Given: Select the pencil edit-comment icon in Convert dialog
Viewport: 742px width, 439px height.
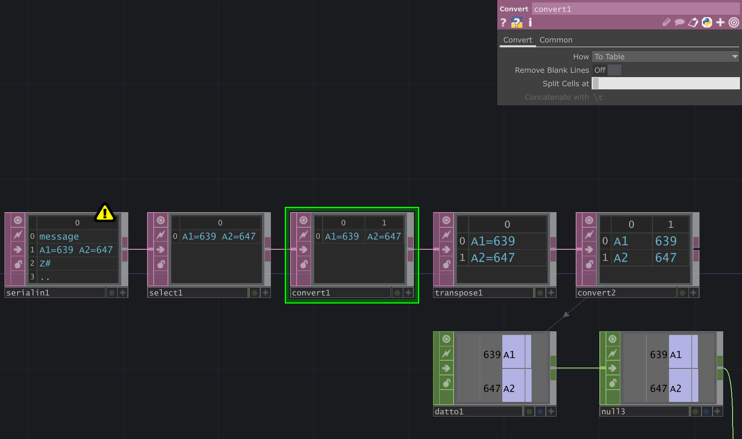Looking at the screenshot, I should (666, 22).
